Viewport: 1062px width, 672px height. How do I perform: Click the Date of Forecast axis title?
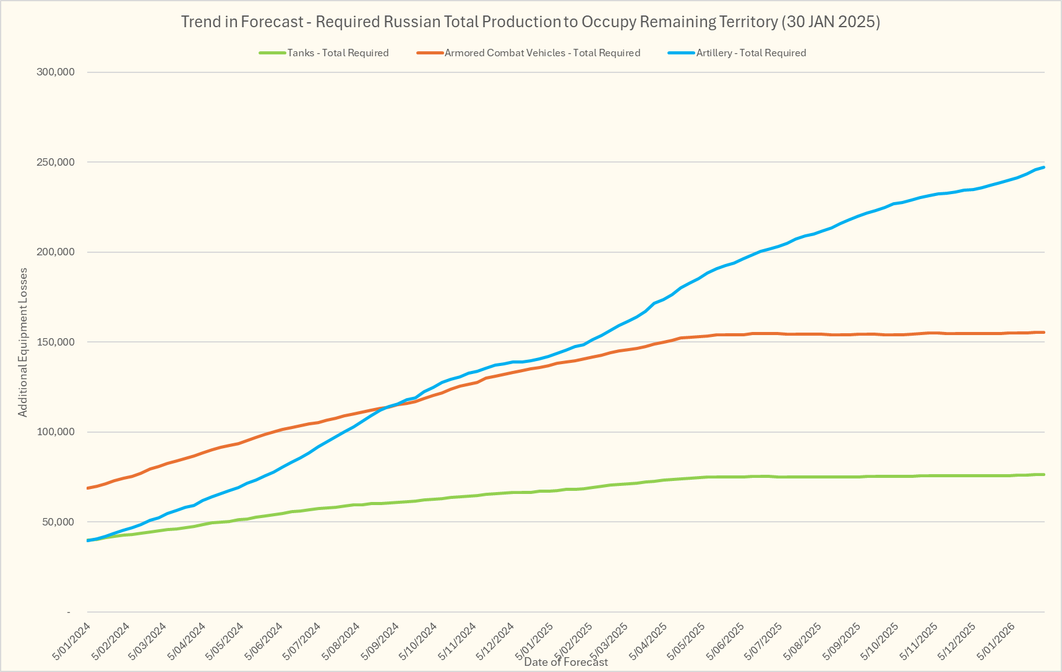click(x=565, y=662)
